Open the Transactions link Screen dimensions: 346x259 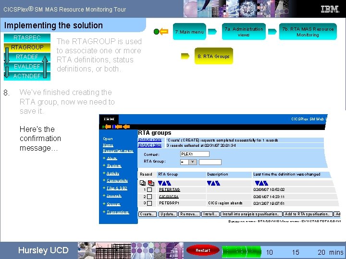coord(118,212)
